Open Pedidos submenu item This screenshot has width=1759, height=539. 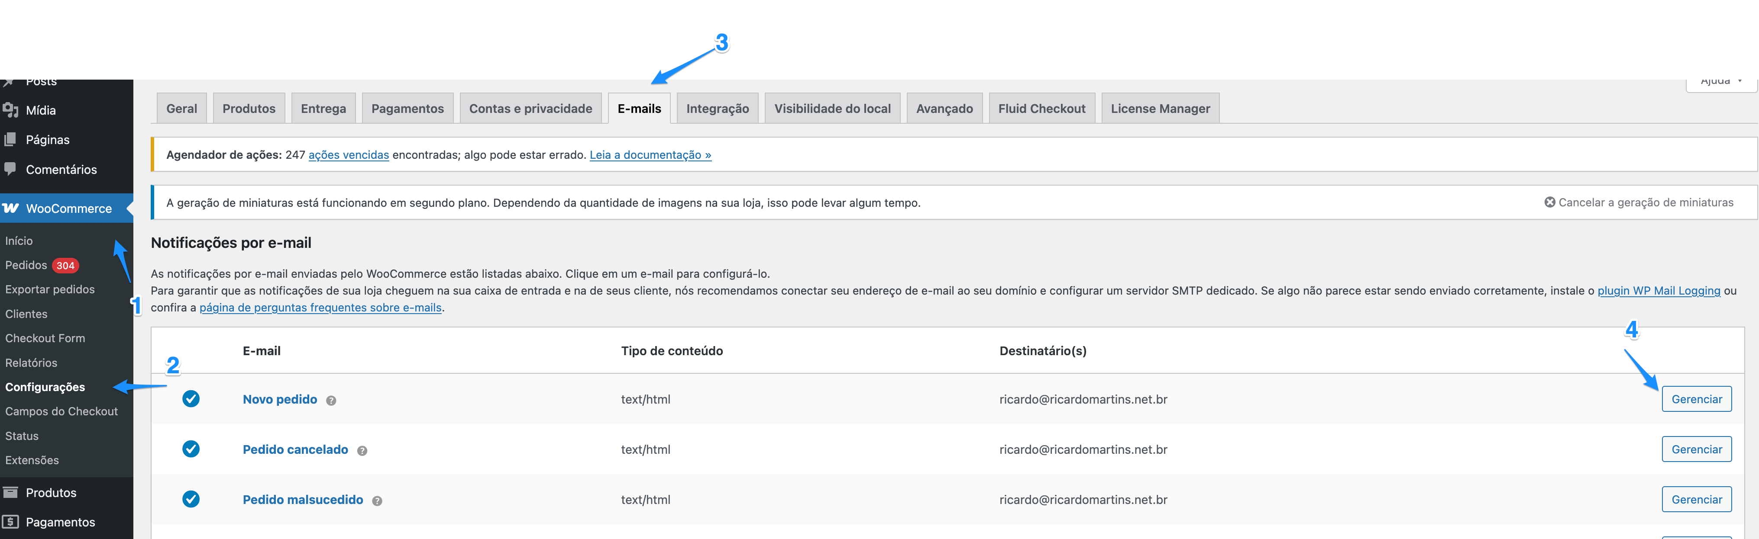(26, 265)
